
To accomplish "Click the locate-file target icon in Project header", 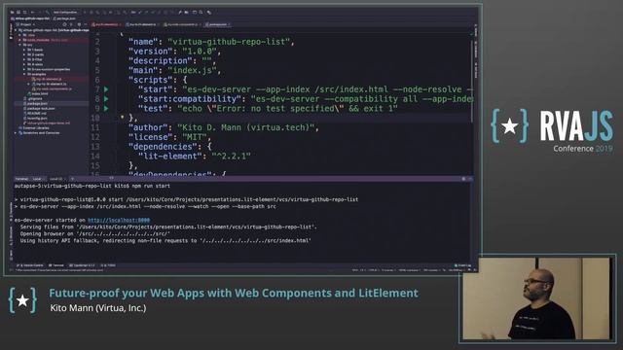I will point(64,24).
